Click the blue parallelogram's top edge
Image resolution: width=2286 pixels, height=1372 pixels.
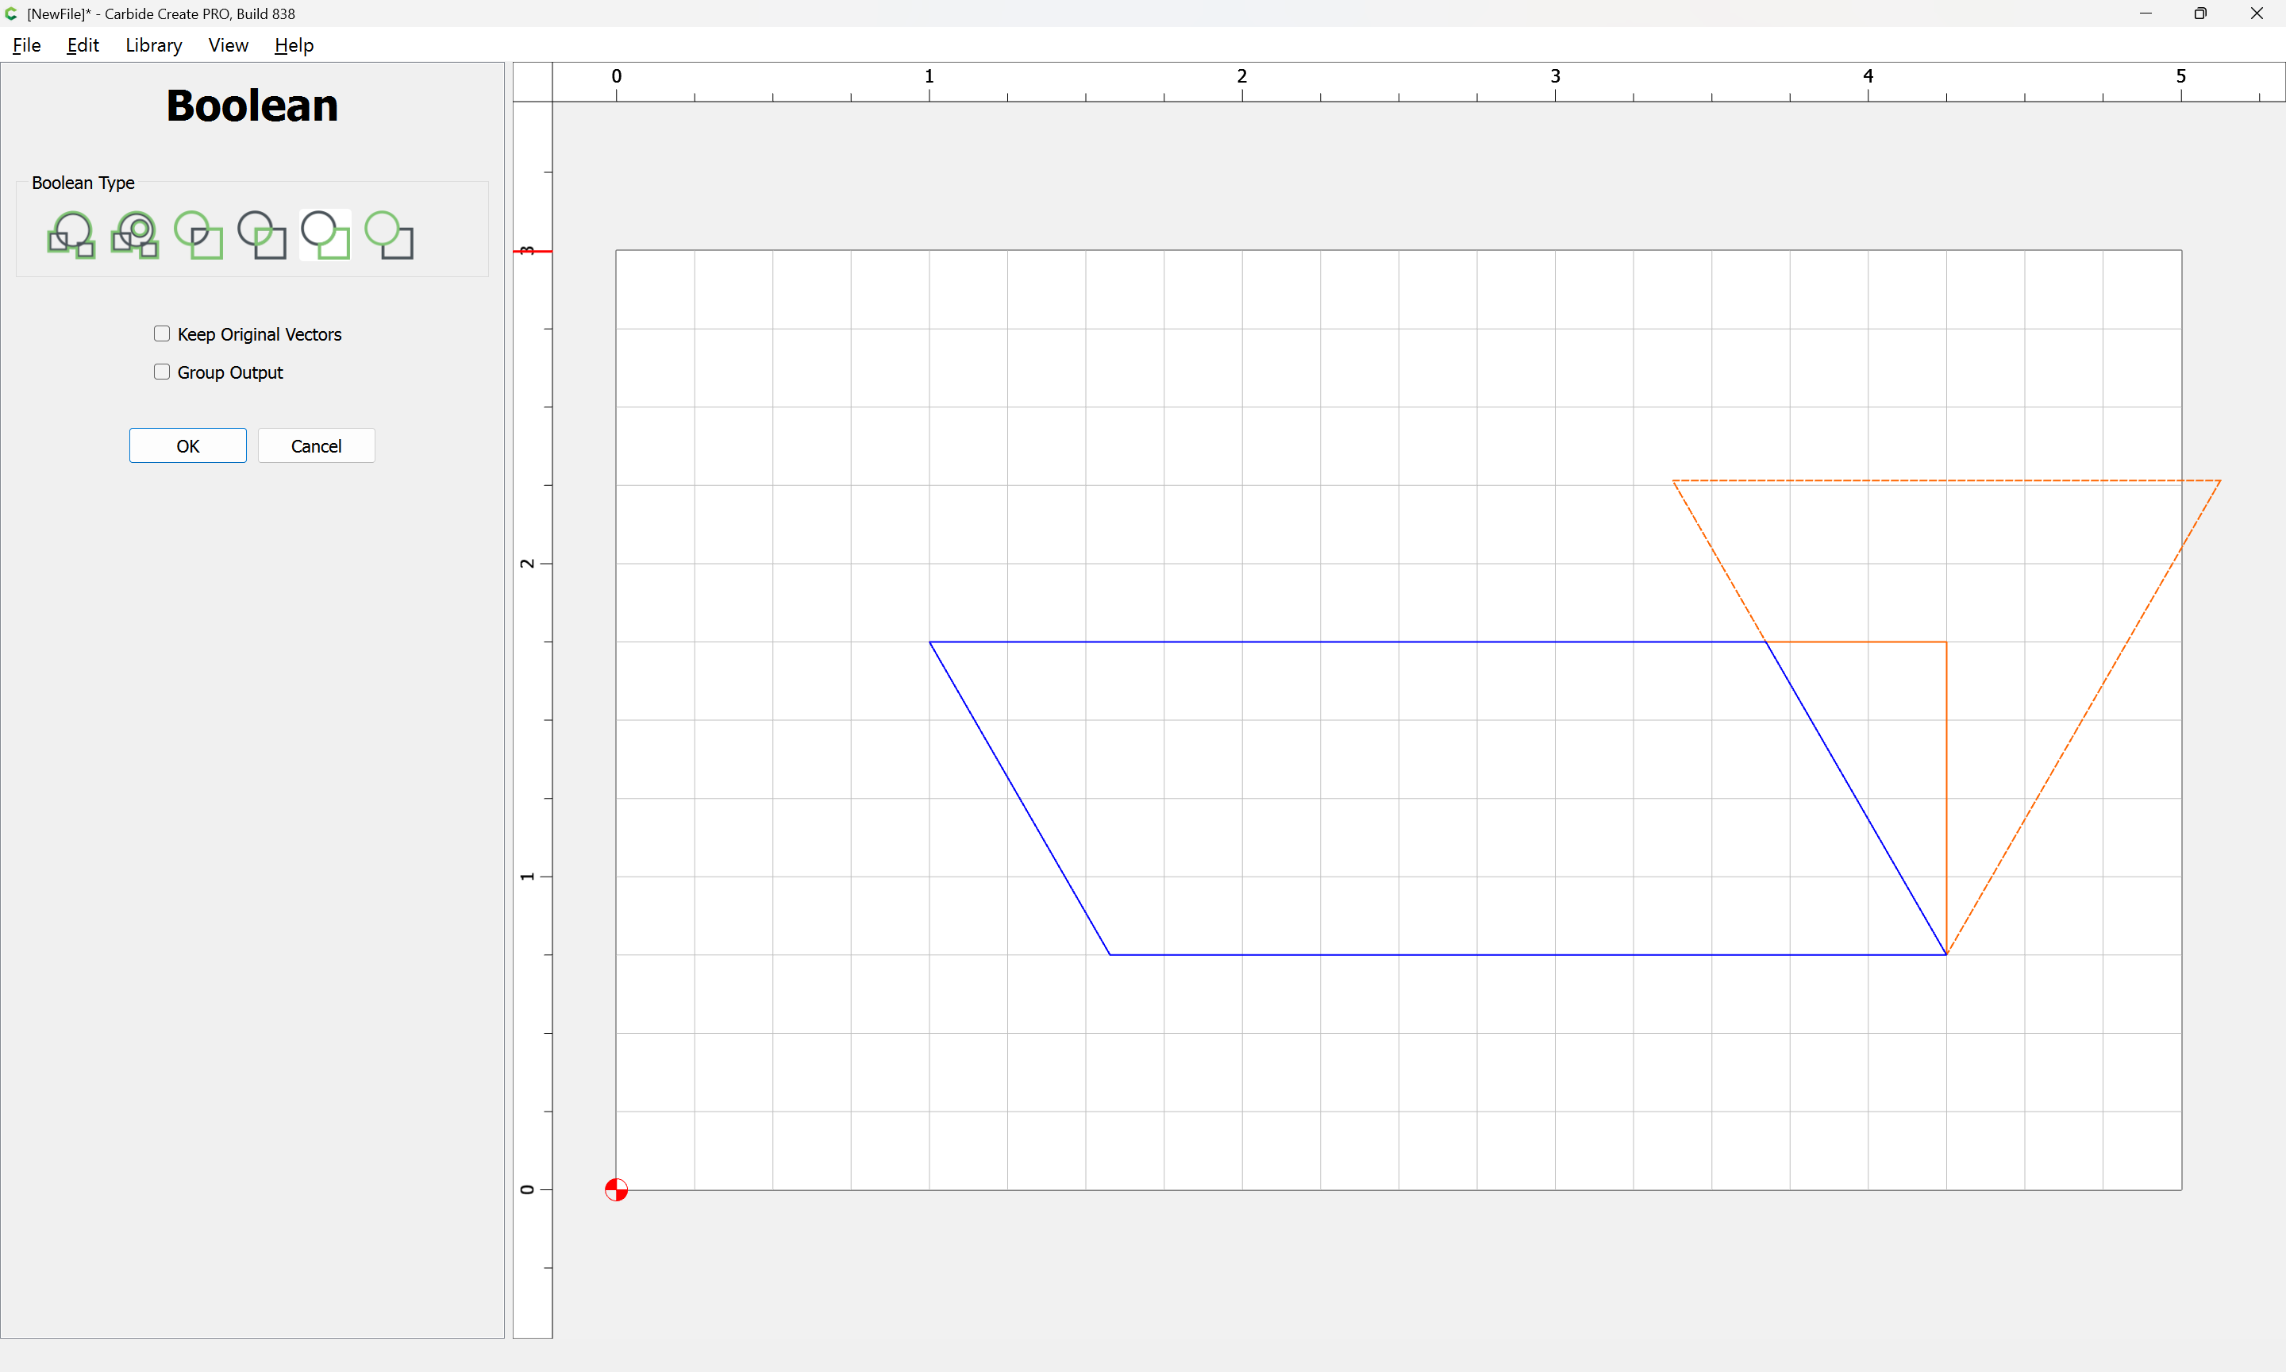pyautogui.click(x=1340, y=642)
